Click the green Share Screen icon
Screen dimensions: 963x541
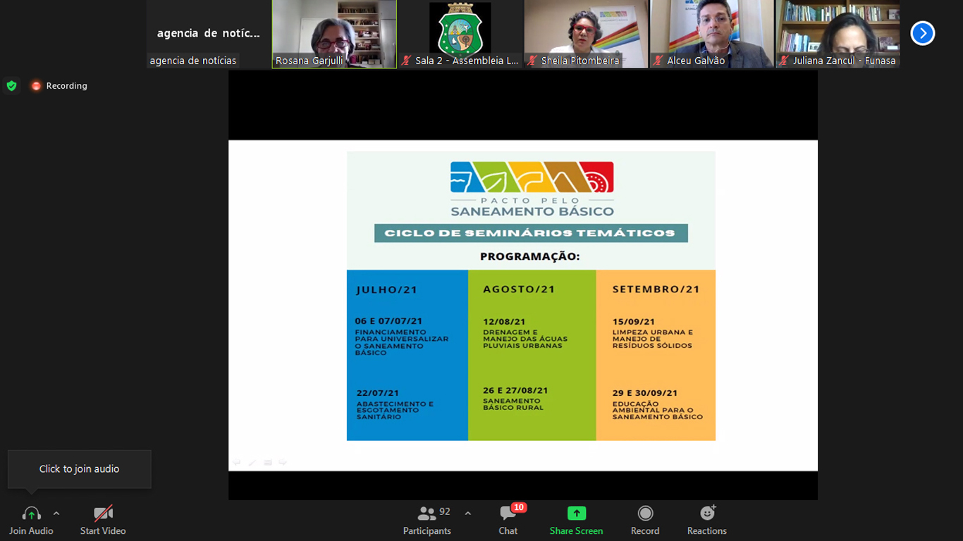coord(576,514)
